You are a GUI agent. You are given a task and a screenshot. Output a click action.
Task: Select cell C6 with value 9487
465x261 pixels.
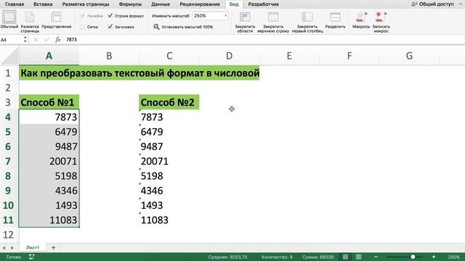point(169,146)
